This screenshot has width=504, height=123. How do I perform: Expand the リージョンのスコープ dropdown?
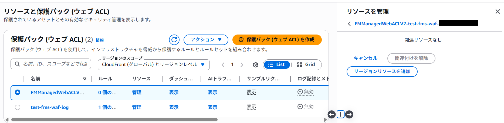click(x=153, y=65)
